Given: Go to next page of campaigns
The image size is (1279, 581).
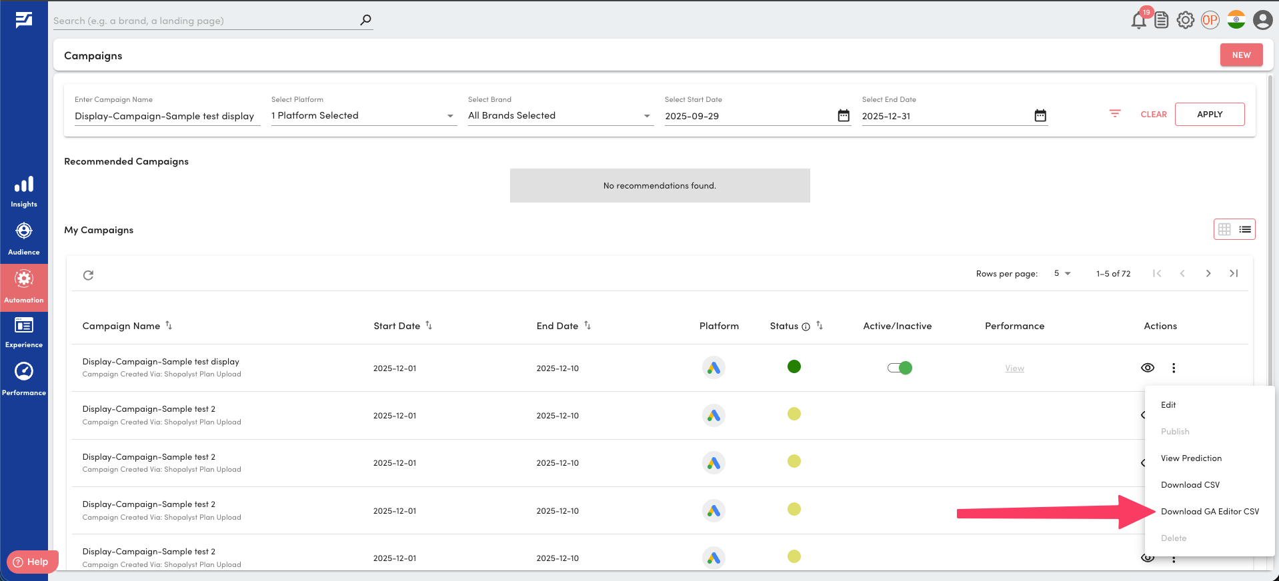Looking at the screenshot, I should click(x=1208, y=274).
